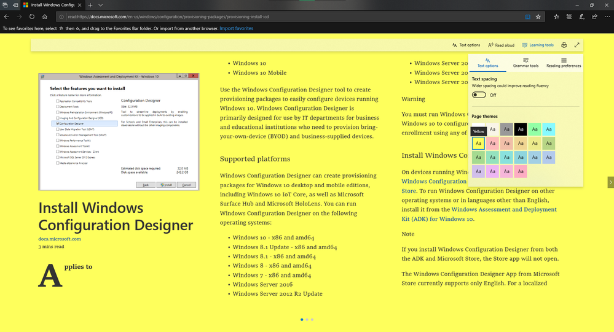Click 'Windows 7 - x86 and amd64' item
Image resolution: width=614 pixels, height=332 pixels.
pyautogui.click(x=272, y=276)
